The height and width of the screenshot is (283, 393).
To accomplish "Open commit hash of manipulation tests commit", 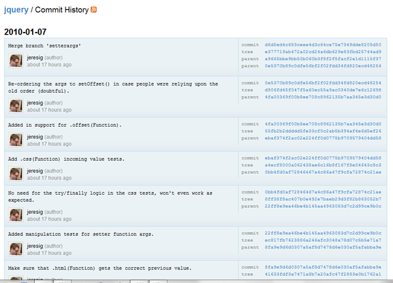I will [x=323, y=233].
